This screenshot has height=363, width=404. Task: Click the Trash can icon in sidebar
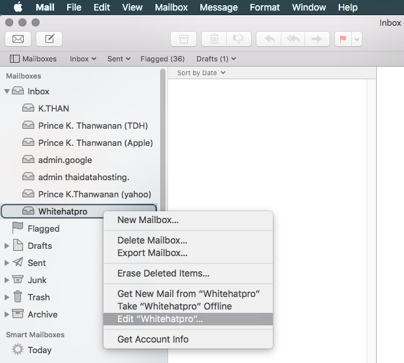(18, 296)
